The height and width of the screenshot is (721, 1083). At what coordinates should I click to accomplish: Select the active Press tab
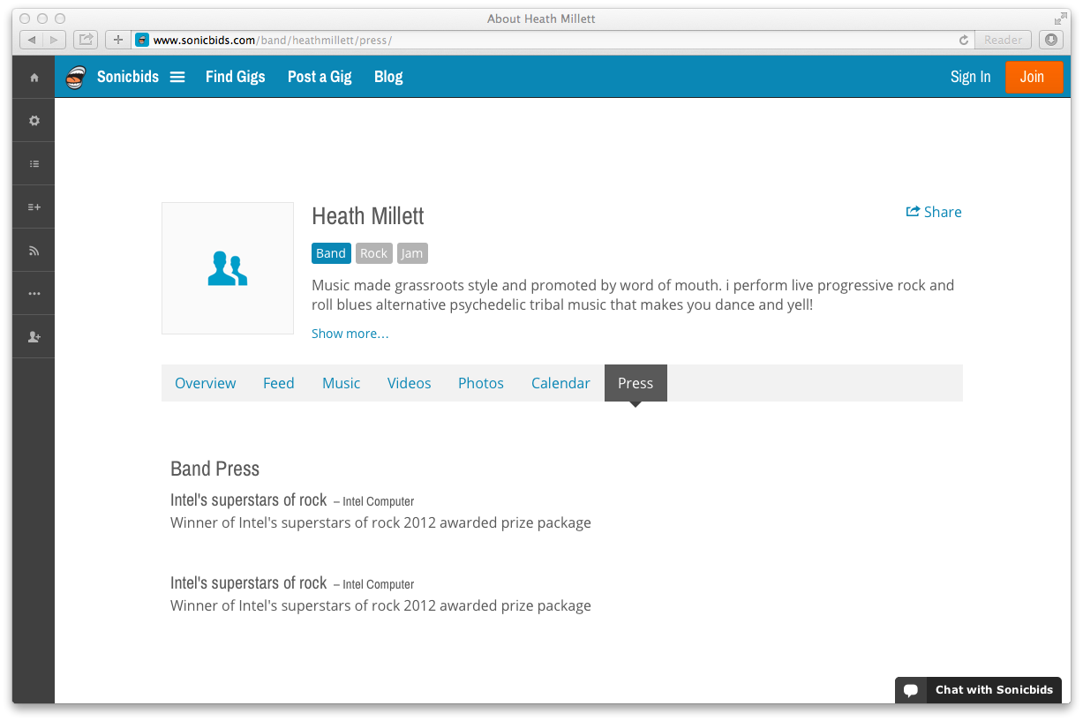636,383
